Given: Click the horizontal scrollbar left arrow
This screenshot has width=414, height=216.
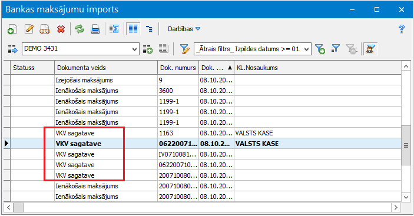Looking at the screenshot, I should coord(8,207).
